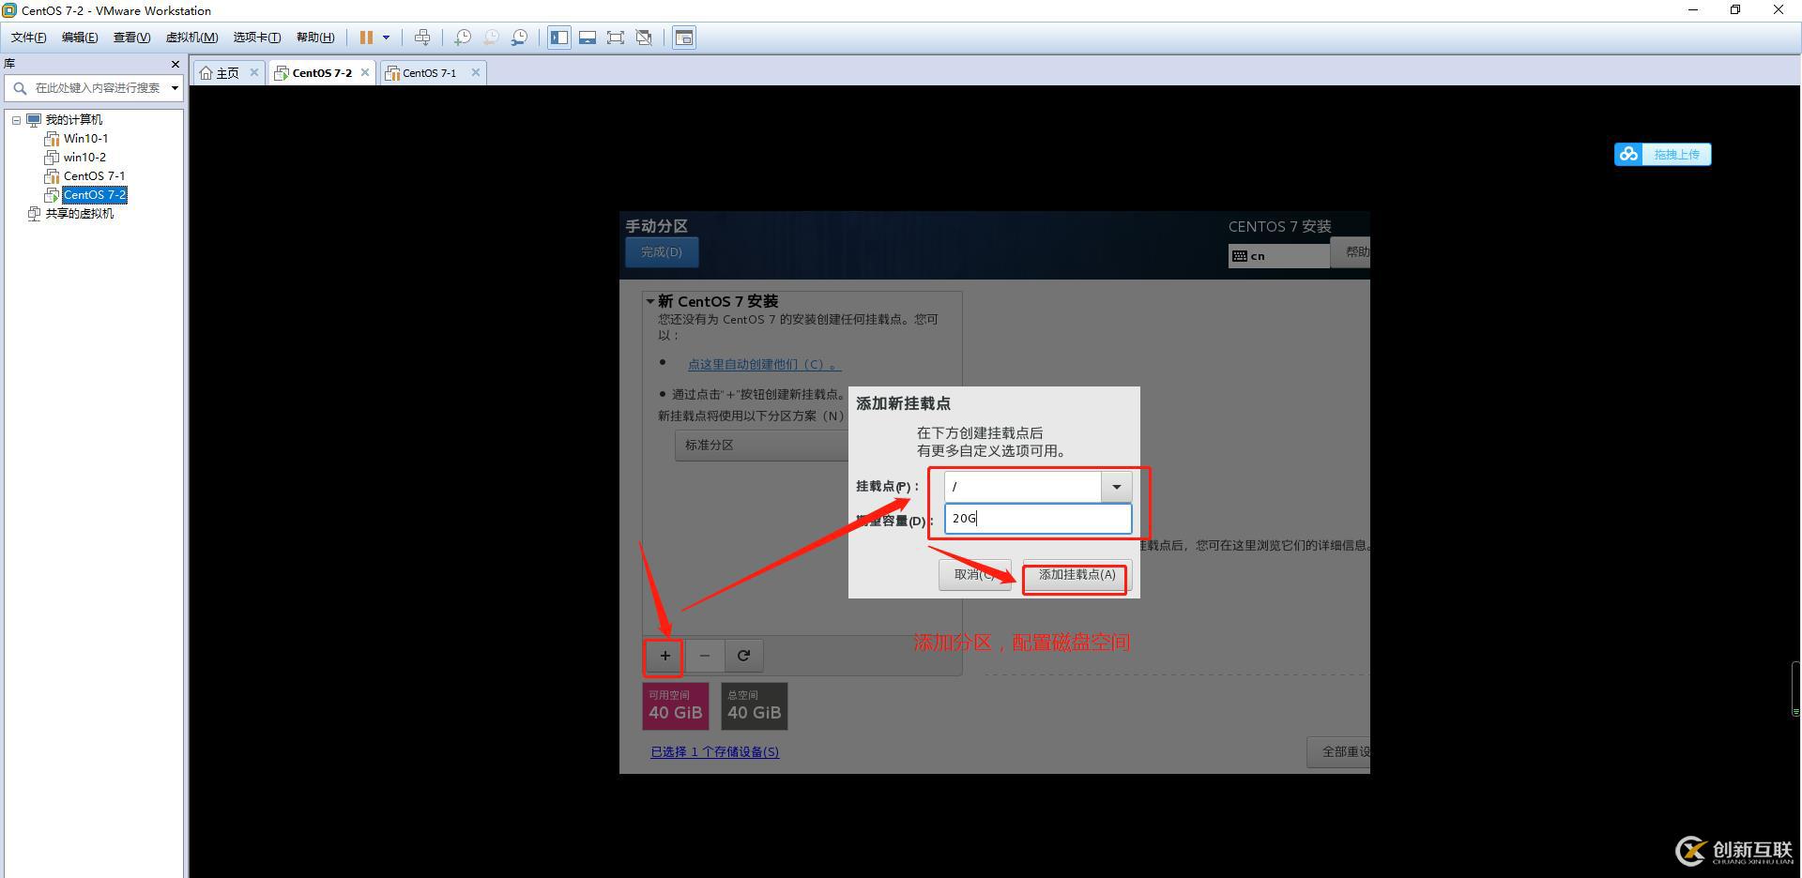Click the 可用空间 40 GiB indicator
The width and height of the screenshot is (1802, 878).
pos(676,706)
